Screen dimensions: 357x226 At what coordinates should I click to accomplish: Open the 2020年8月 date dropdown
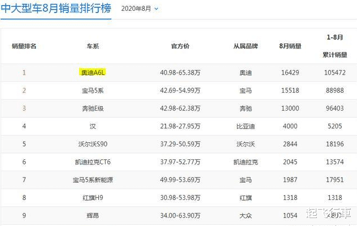point(140,8)
